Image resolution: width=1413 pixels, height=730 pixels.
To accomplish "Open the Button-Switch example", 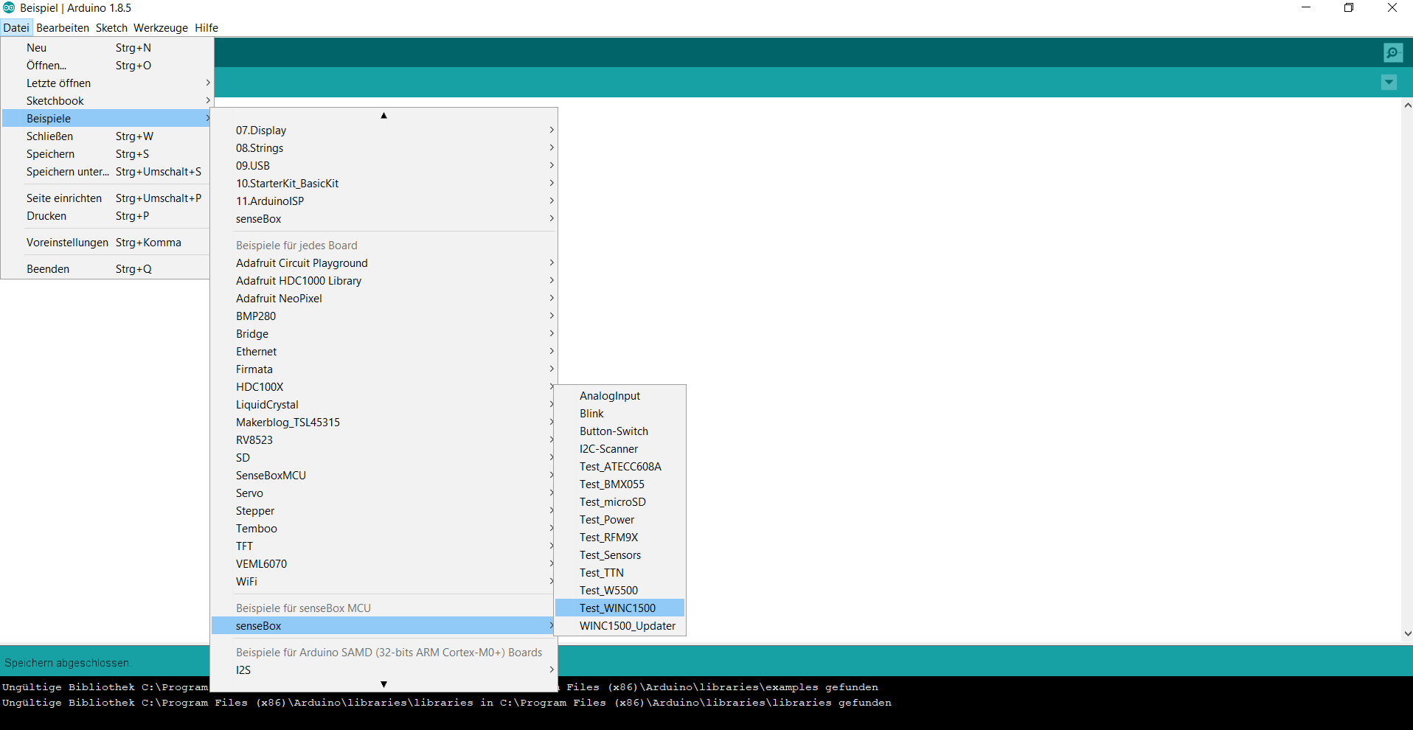I will coord(620,431).
